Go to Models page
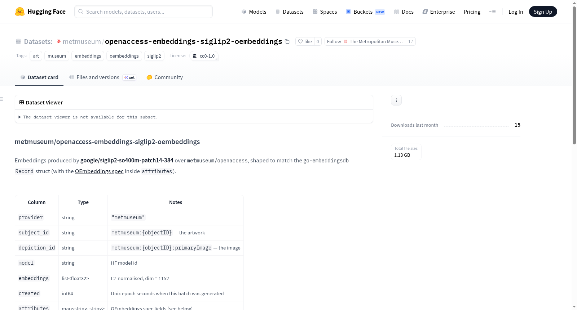The image size is (577, 310). 254,12
